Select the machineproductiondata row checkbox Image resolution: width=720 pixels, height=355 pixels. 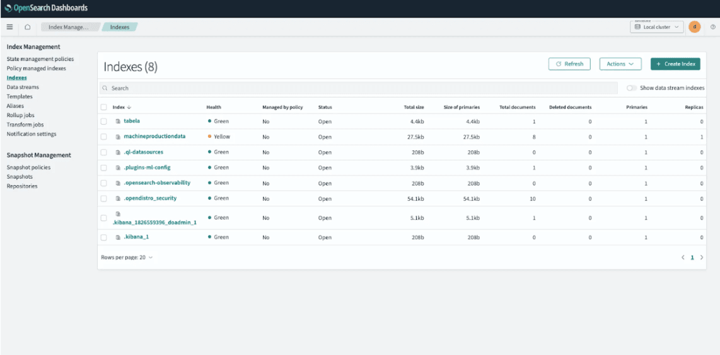[x=104, y=137]
